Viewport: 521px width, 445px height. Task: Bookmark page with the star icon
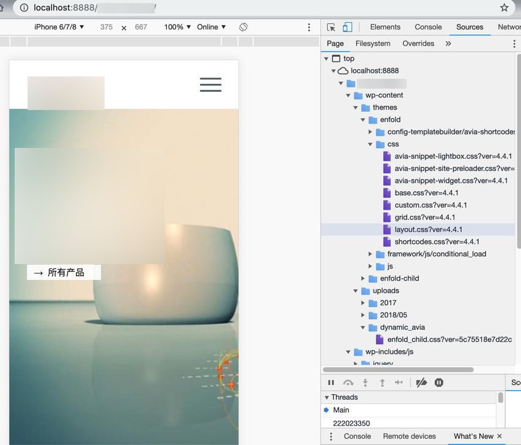point(504,7)
